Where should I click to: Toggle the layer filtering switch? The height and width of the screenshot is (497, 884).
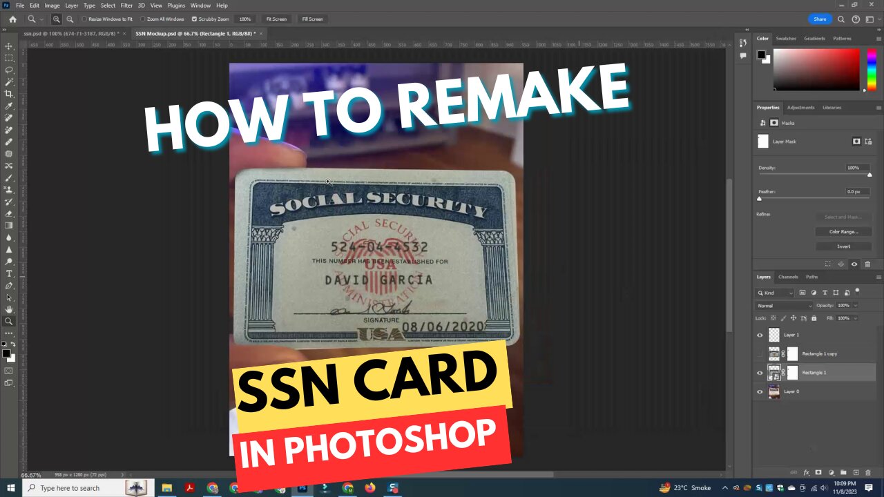[x=857, y=291]
